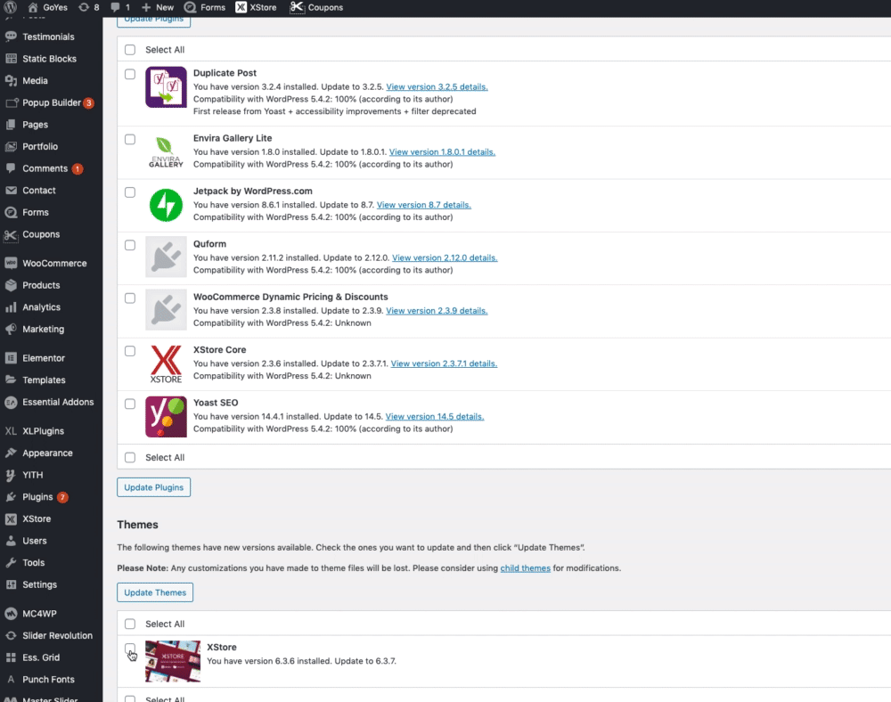This screenshot has width=891, height=702.
Task: Check Select All above the XStore theme
Action: pyautogui.click(x=130, y=624)
